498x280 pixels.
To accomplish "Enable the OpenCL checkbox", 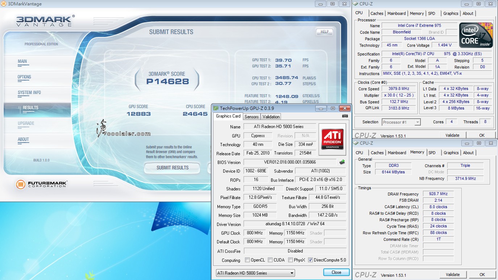I will 247,260.
